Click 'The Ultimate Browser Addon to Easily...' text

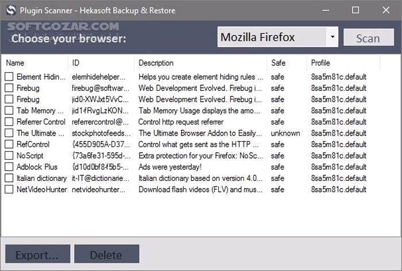click(200, 133)
